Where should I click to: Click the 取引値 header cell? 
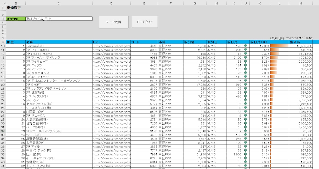pyautogui.click(x=195, y=42)
